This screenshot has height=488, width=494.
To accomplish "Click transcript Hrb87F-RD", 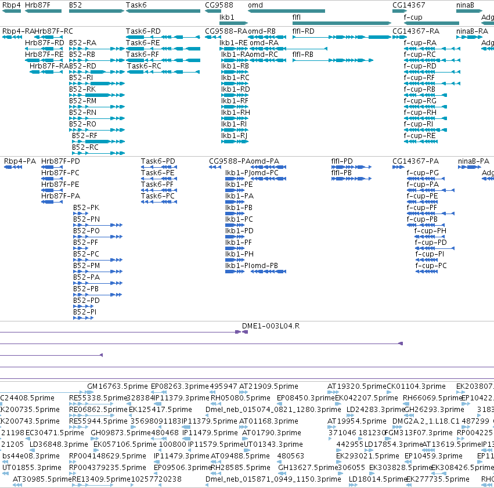I will (44, 49).
